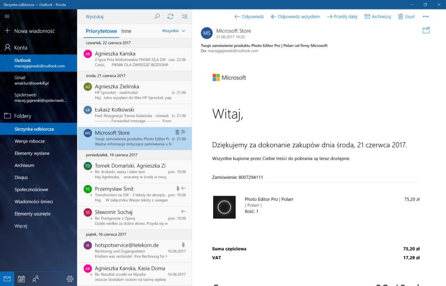Click hotspotservice H avatar
This screenshot has height=286, width=446.
tap(88, 245)
